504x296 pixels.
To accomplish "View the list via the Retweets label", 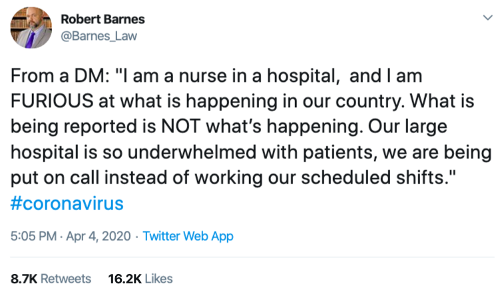I will click(x=66, y=278).
